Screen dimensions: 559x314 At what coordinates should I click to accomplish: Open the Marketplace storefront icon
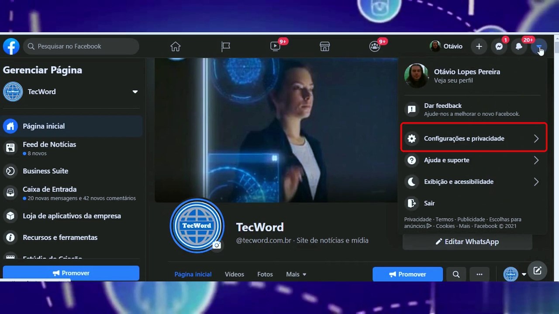[325, 46]
